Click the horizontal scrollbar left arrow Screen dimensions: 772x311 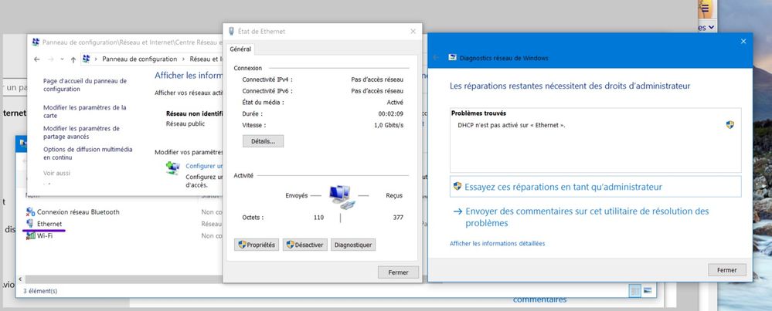click(20, 279)
